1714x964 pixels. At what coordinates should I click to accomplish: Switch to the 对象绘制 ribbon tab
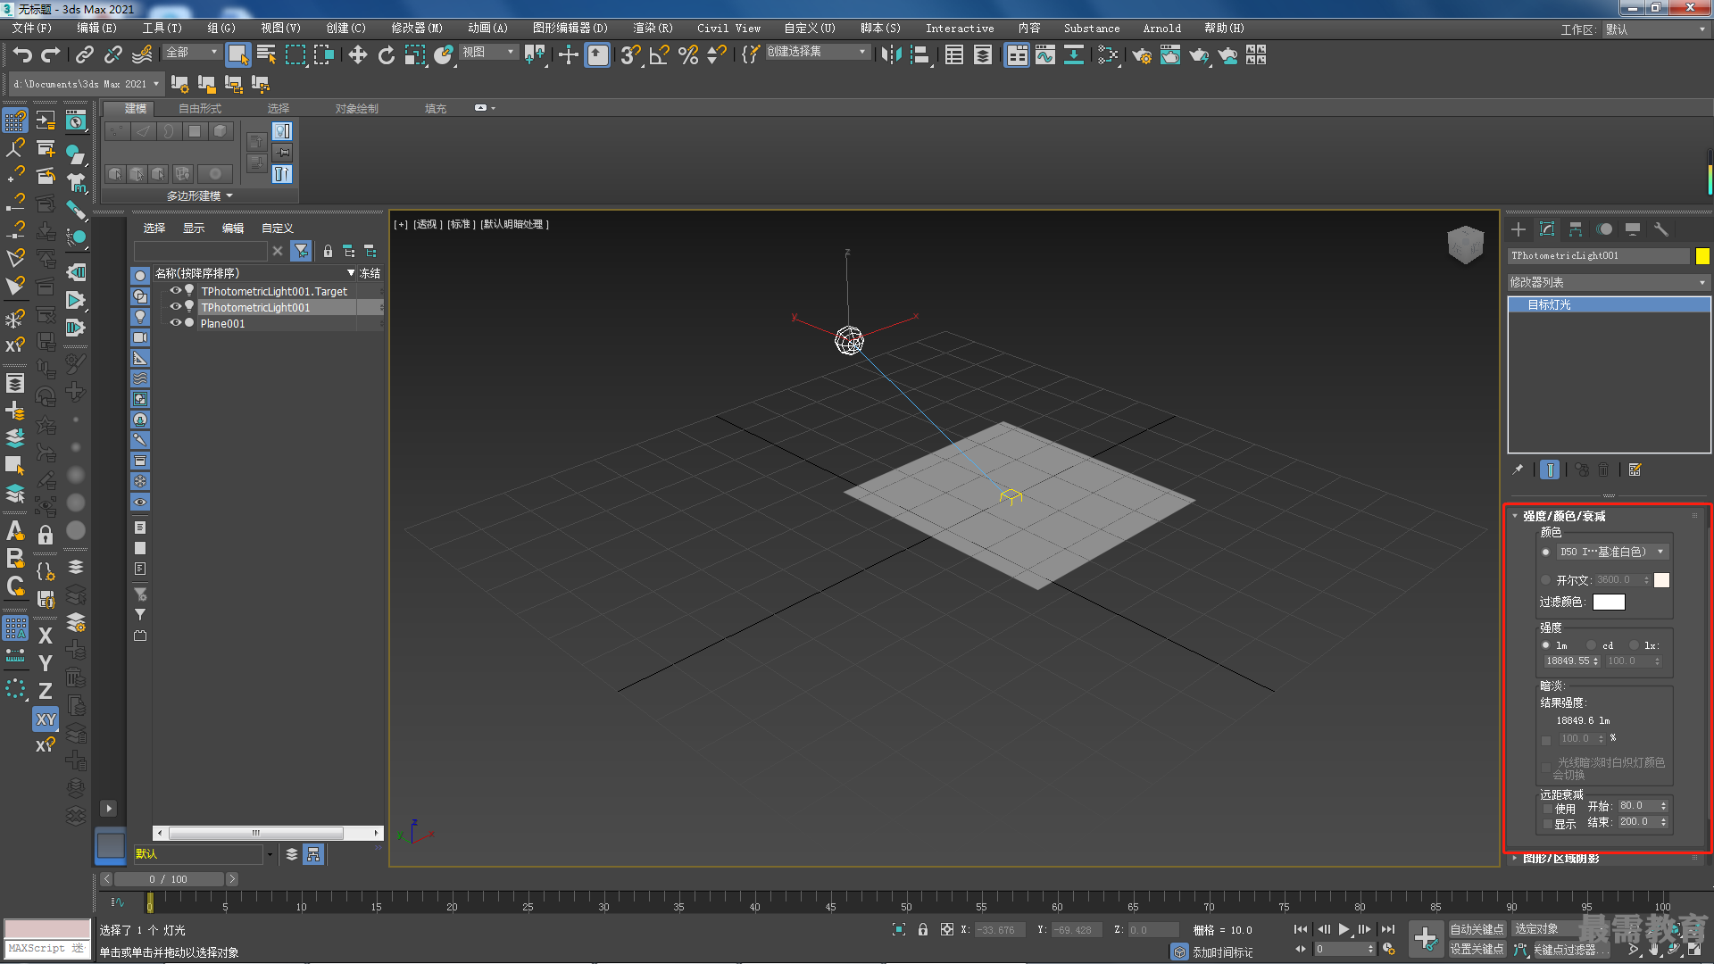tap(357, 108)
